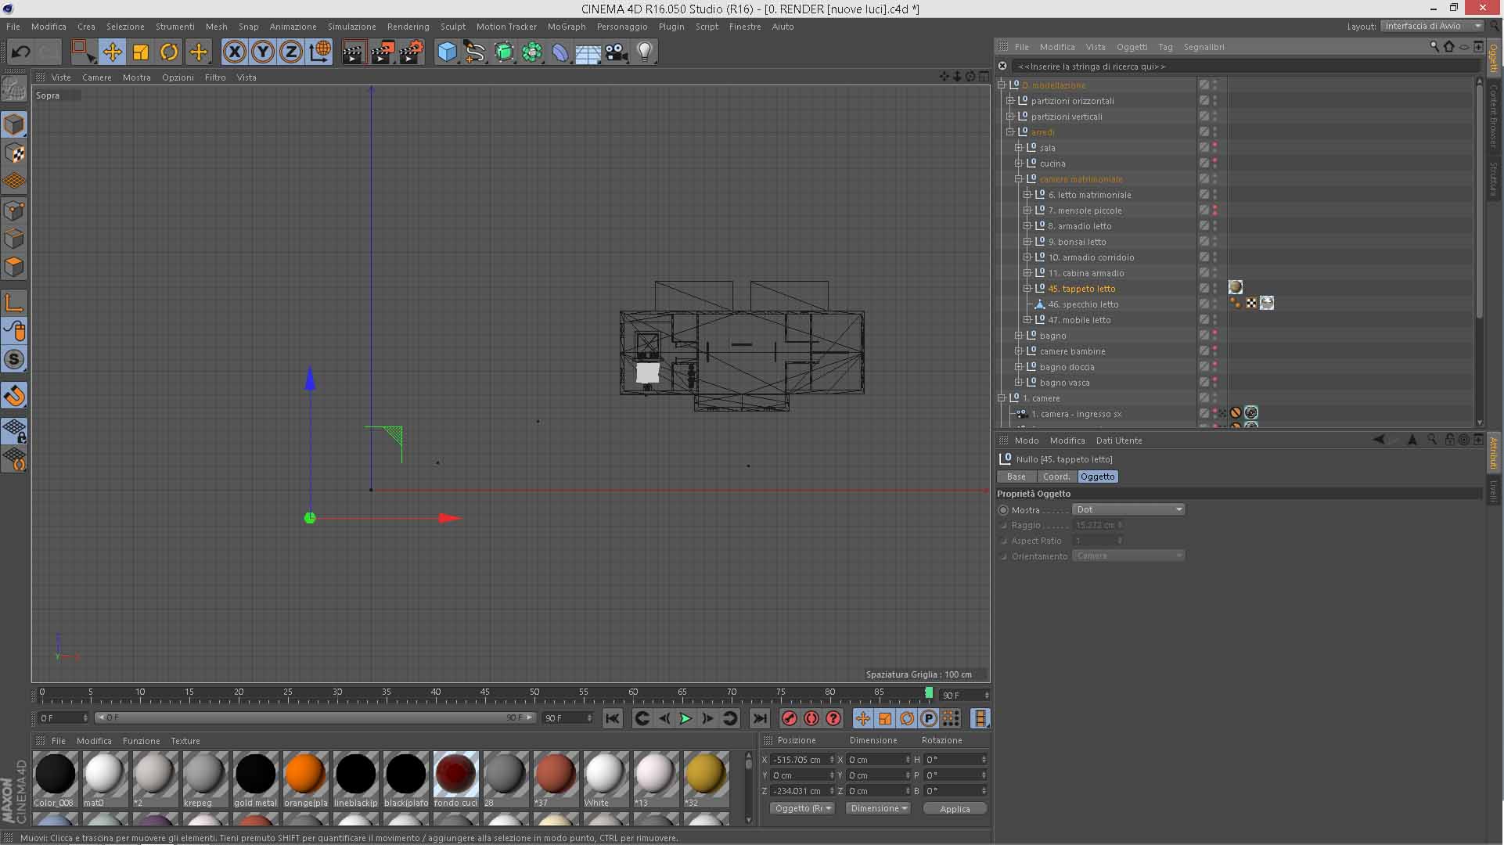The image size is (1504, 845).
Task: Toggle visibility dots for bagno object
Action: [1215, 336]
